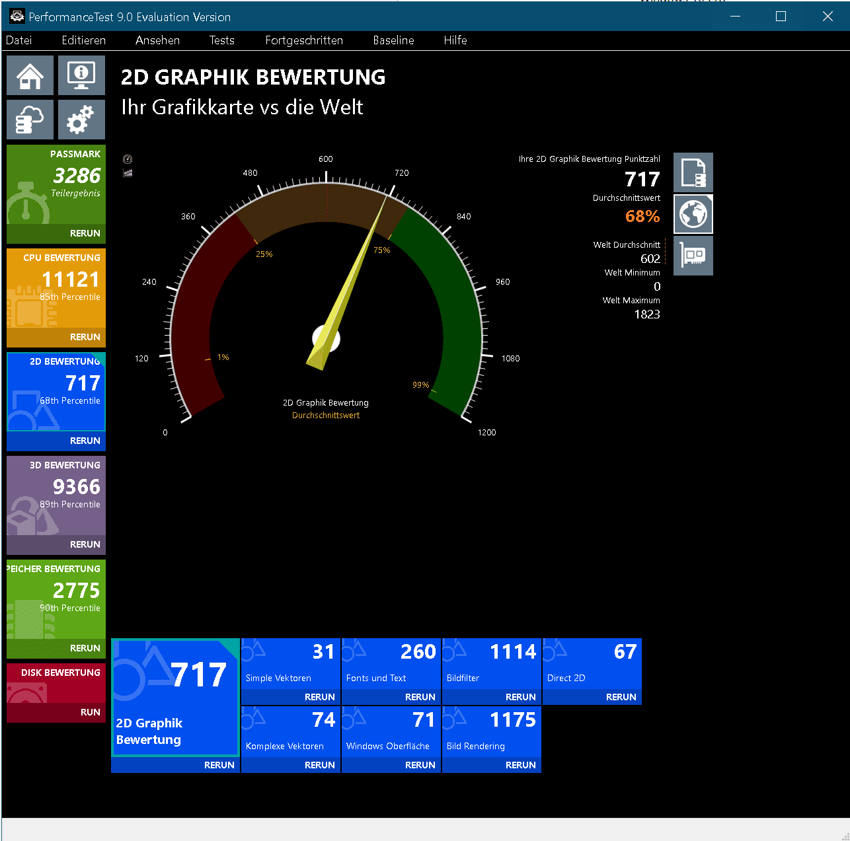This screenshot has width=850, height=841.
Task: Switch to distribution chart view icon
Action: 128,173
